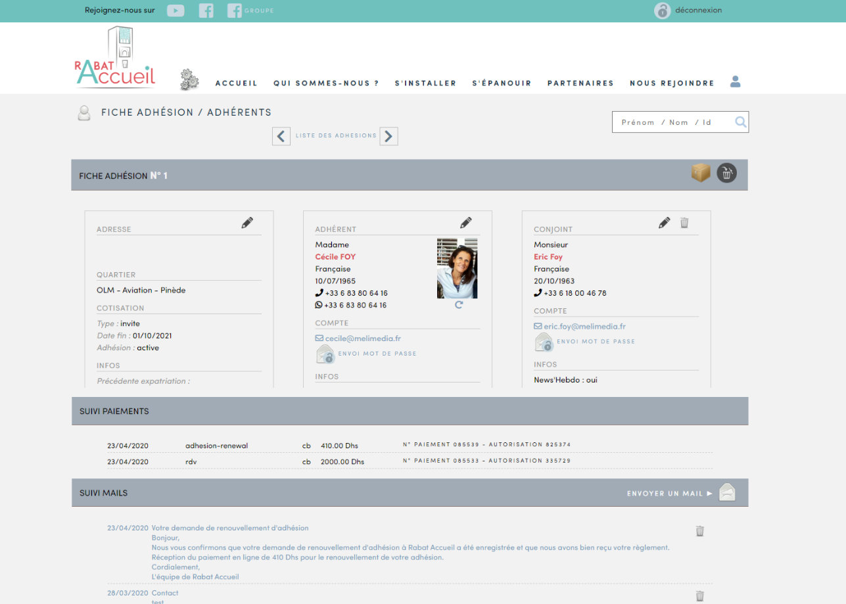The width and height of the screenshot is (846, 604).
Task: Open the admin gears settings icon
Action: pos(189,80)
